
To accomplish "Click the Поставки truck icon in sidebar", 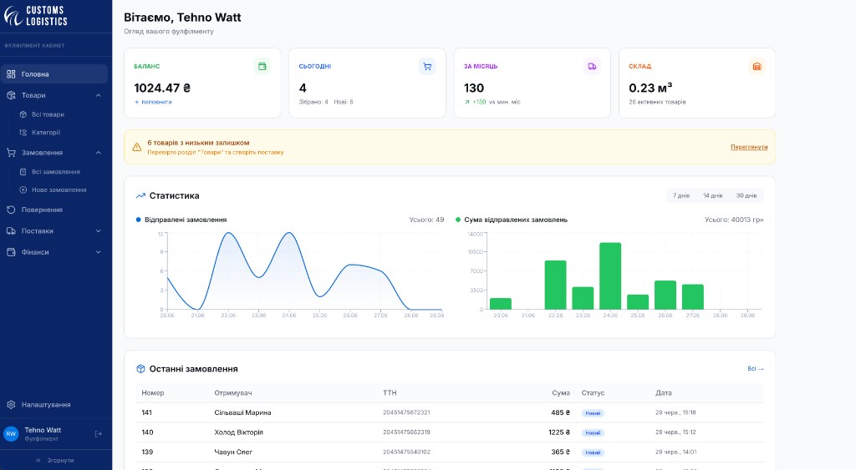I will tap(11, 230).
